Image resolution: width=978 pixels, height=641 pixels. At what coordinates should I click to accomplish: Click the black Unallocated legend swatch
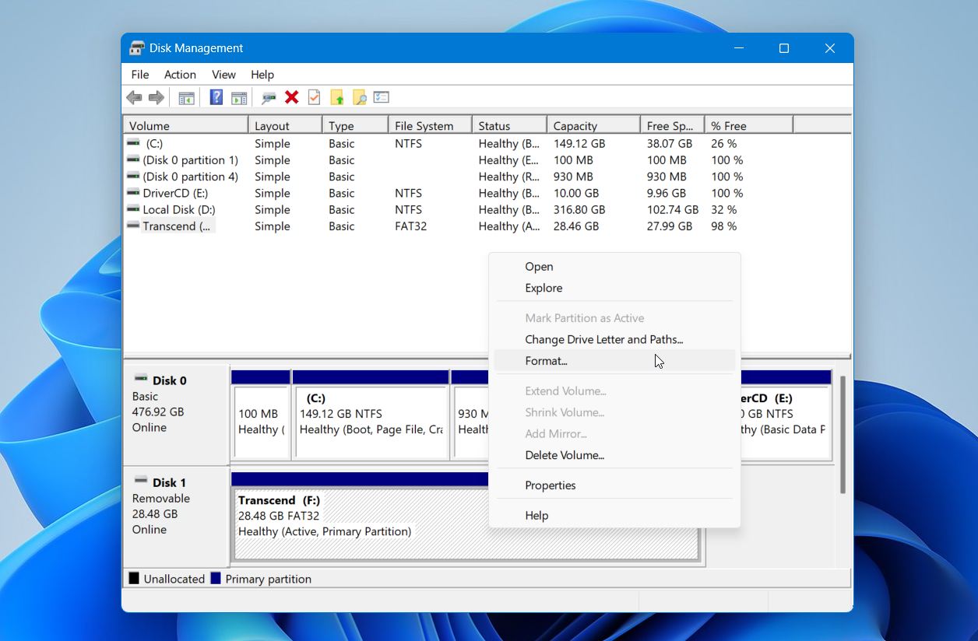pyautogui.click(x=134, y=579)
